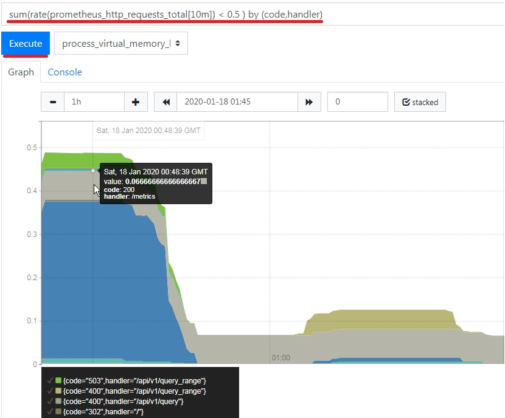Screen dimensions: 505x418
Task: Click the tooltip value 0.0666666666666667
Action: point(162,182)
